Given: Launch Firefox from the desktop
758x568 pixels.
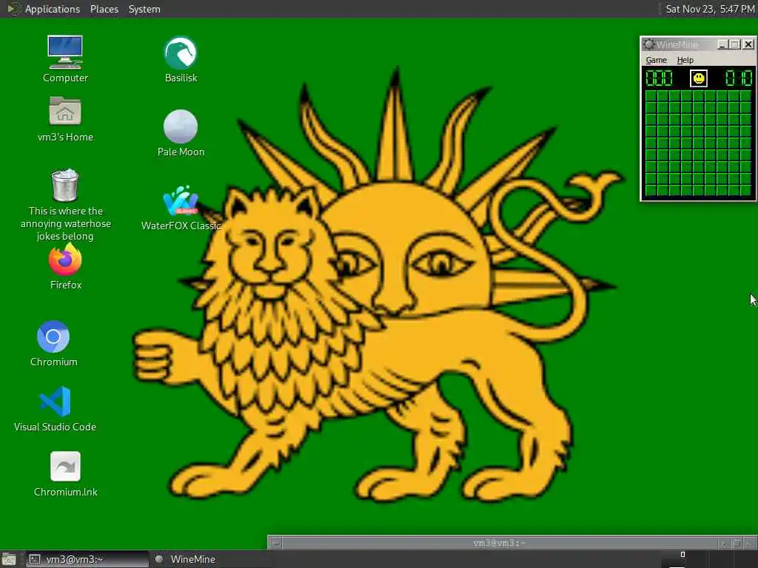Looking at the screenshot, I should pos(65,260).
